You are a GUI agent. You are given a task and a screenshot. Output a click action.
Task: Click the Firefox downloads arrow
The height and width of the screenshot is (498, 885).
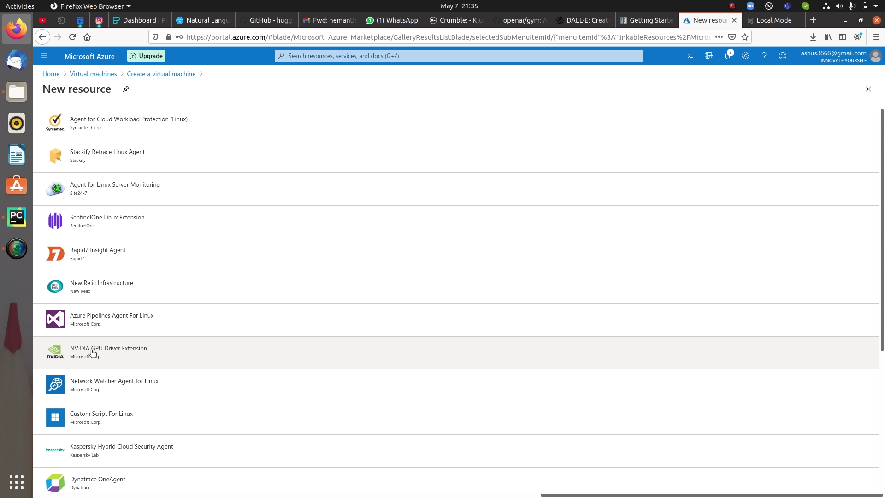point(813,37)
